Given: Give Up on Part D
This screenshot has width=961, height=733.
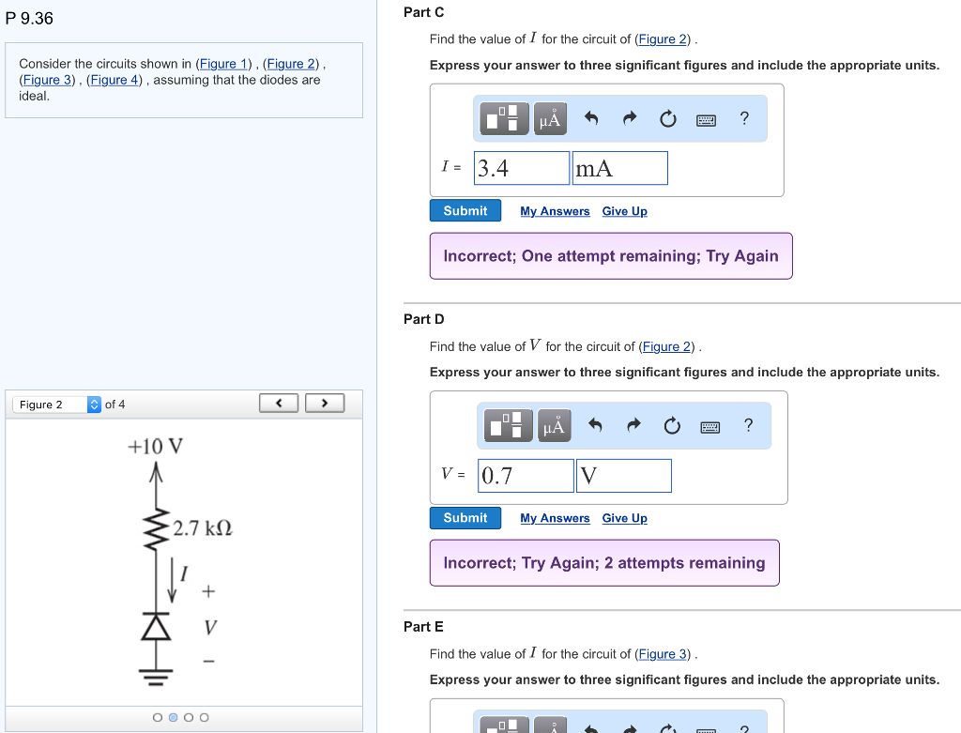Looking at the screenshot, I should [x=624, y=518].
